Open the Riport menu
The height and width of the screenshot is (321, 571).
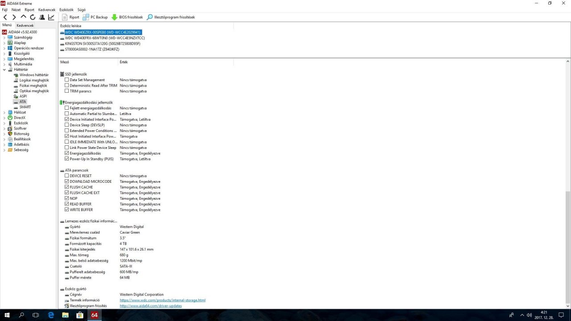click(29, 9)
